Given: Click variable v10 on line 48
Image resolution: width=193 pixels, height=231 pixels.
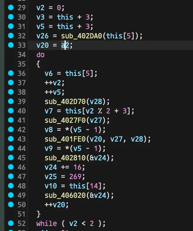Looking at the screenshot, I should pyautogui.click(x=50, y=186).
